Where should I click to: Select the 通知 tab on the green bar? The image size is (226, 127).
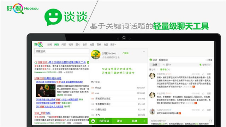(x=119, y=121)
